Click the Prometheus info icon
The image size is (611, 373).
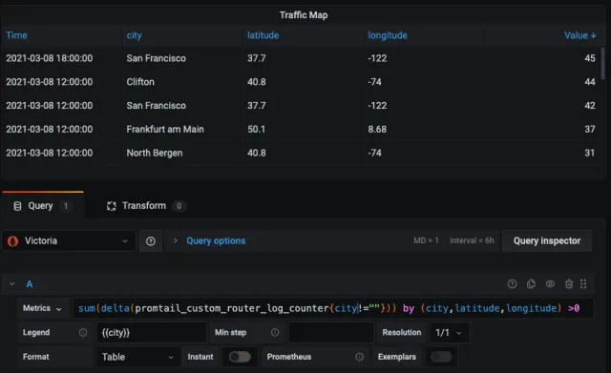(359, 357)
